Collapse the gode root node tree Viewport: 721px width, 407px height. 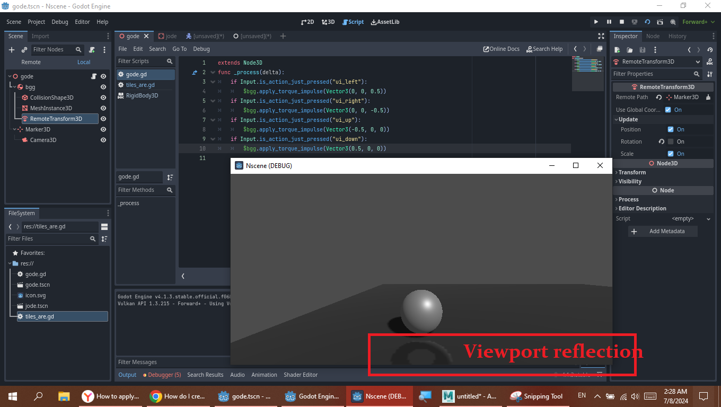coord(10,76)
